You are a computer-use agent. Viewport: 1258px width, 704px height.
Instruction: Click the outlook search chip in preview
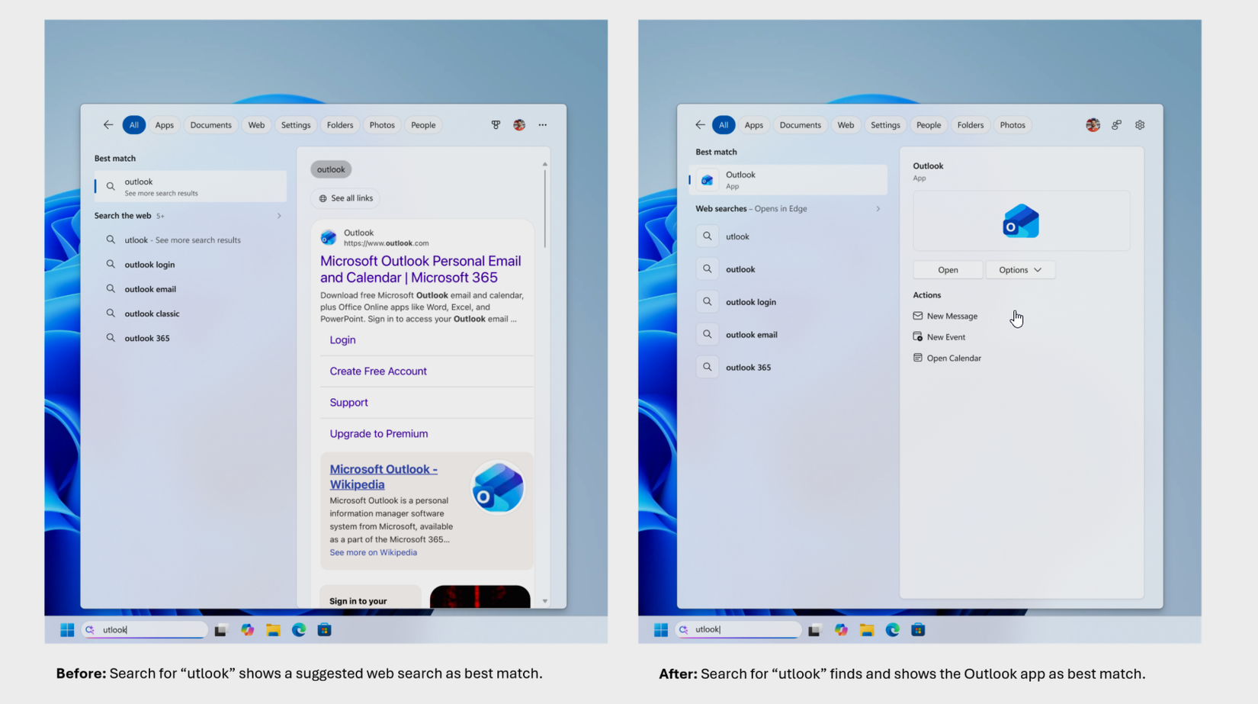point(331,169)
